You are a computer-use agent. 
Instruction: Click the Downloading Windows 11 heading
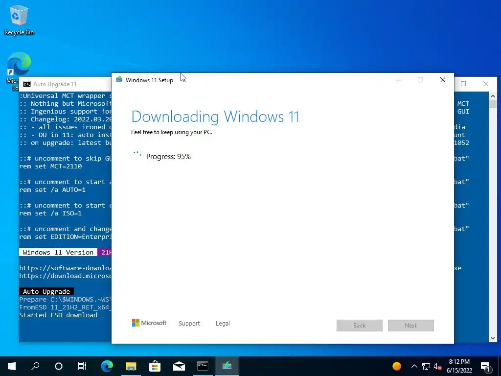coord(215,117)
